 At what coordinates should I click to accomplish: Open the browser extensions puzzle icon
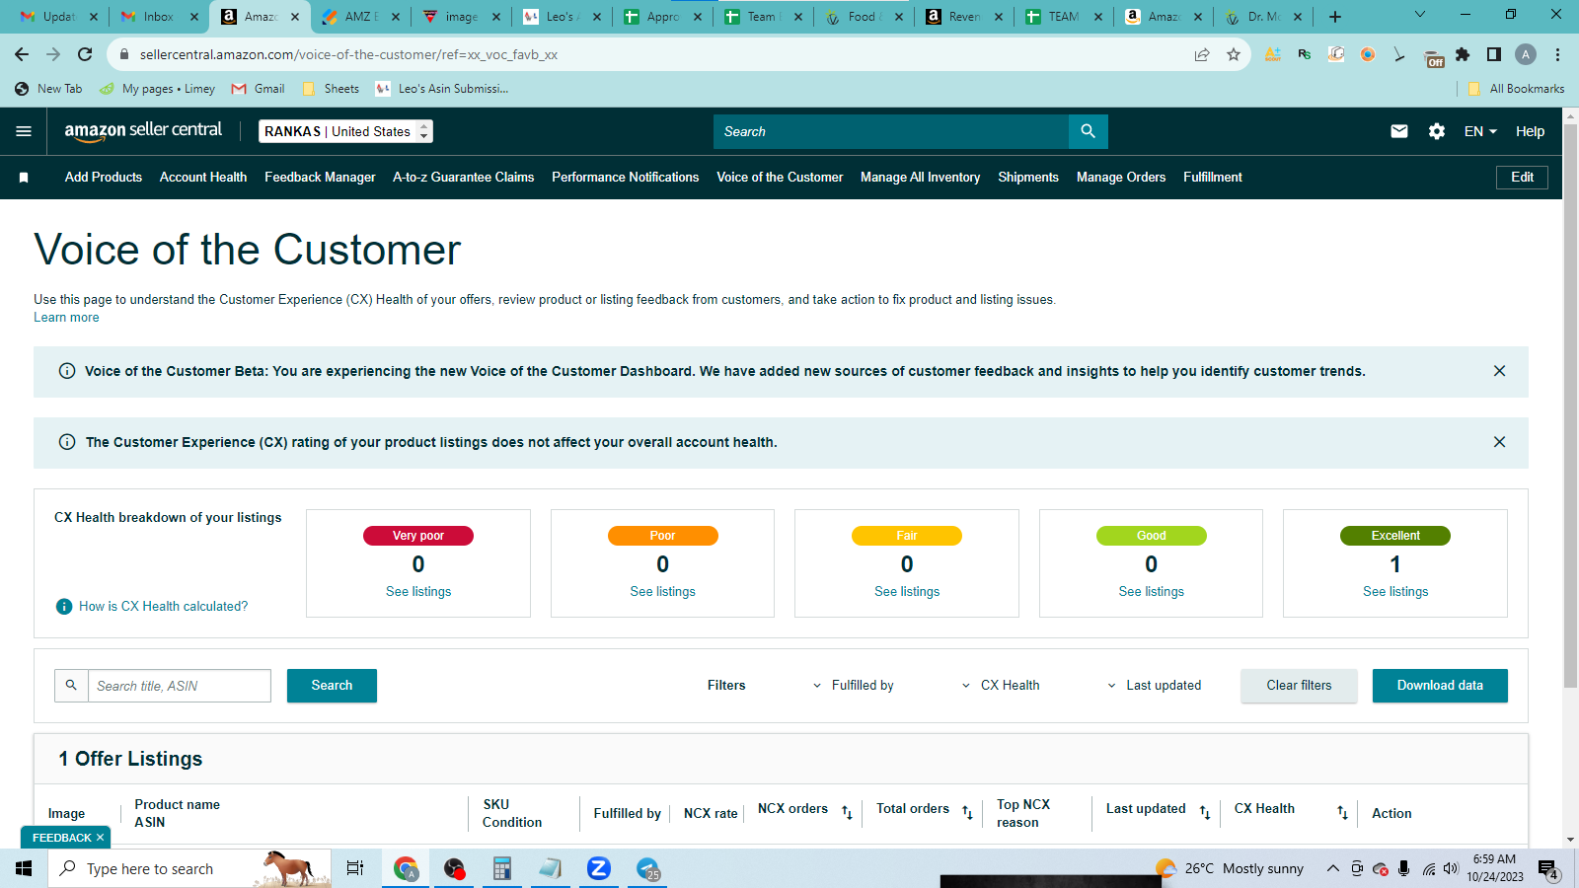point(1463,54)
